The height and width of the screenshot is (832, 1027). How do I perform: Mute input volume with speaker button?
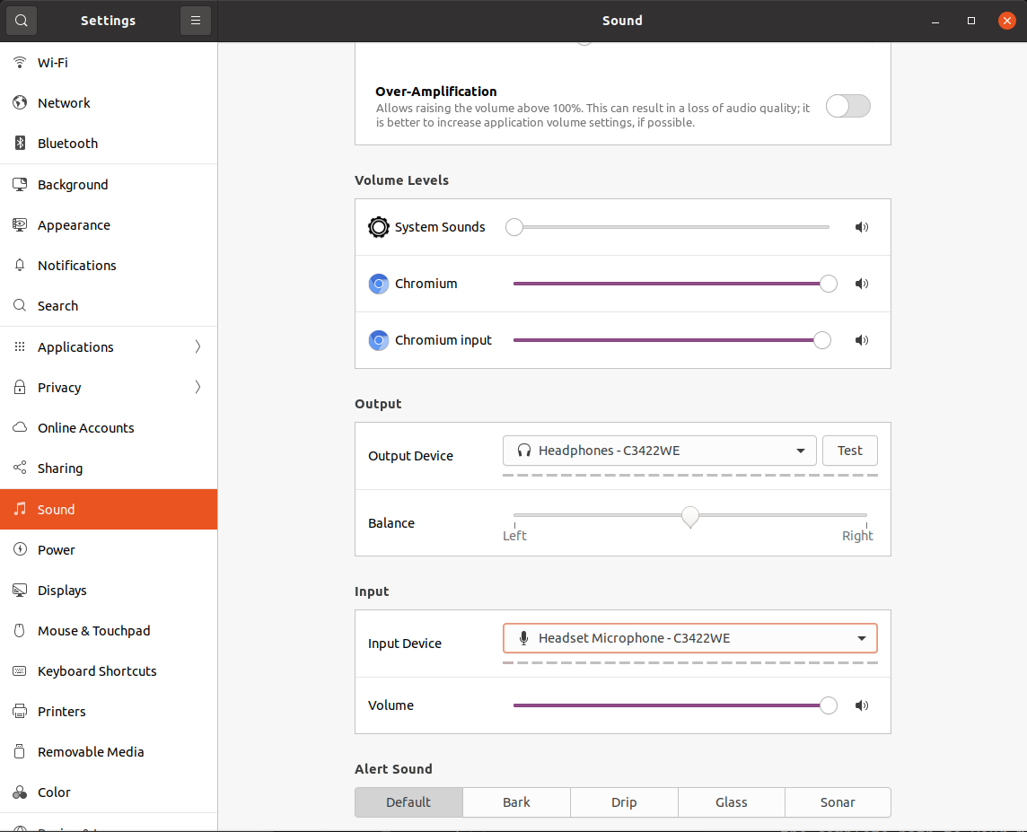[x=861, y=705]
